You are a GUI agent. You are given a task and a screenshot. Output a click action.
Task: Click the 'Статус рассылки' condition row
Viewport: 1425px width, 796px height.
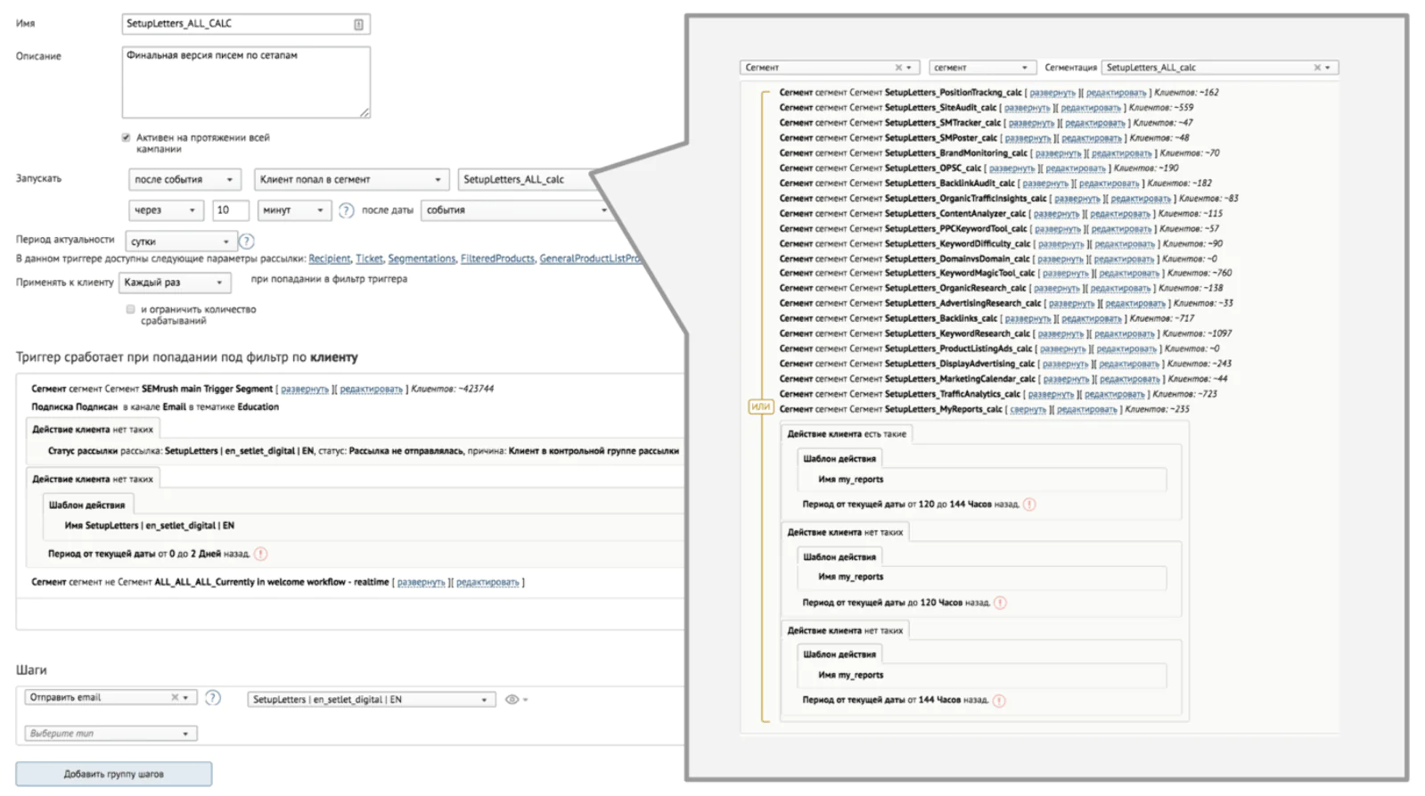[364, 451]
